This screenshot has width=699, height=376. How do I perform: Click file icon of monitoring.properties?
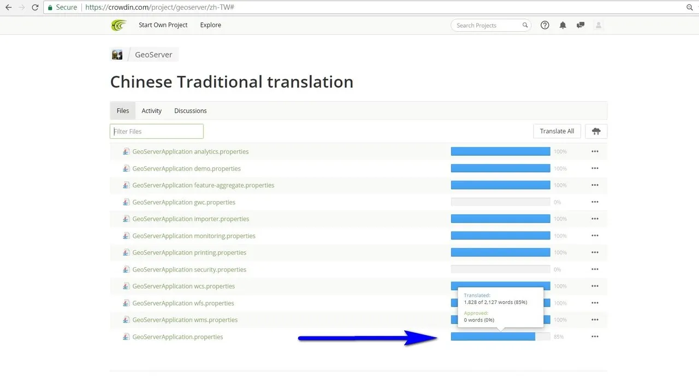(x=126, y=236)
